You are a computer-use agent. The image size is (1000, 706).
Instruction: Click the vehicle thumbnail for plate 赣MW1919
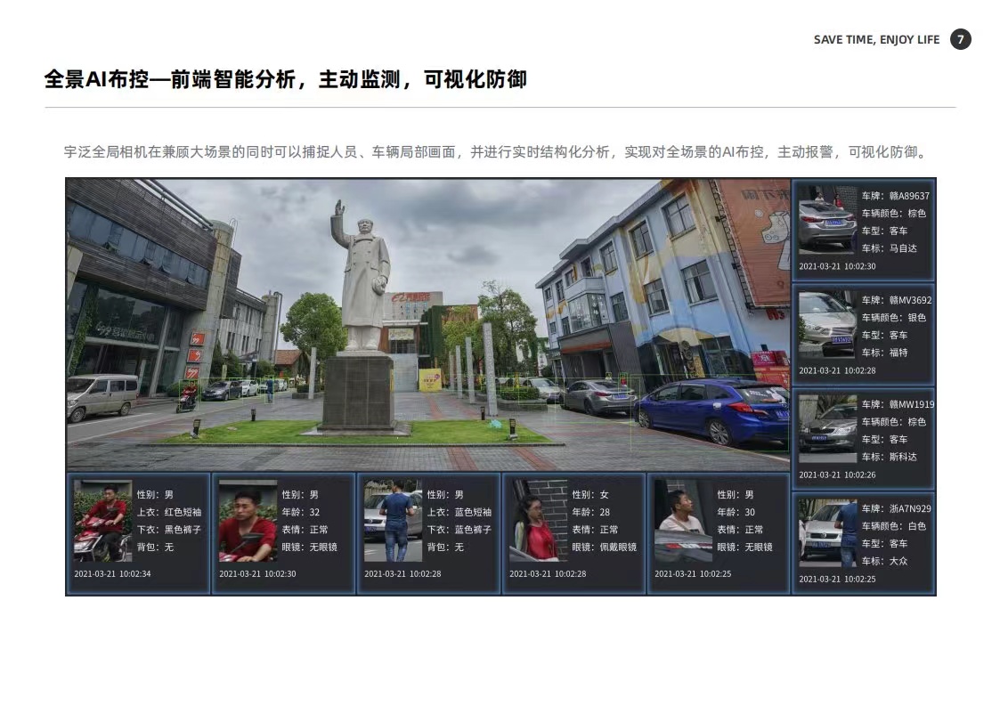pyautogui.click(x=826, y=429)
